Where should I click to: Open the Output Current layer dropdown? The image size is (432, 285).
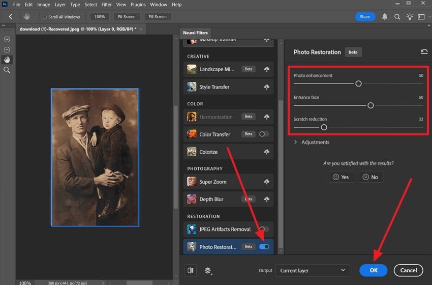(x=313, y=270)
